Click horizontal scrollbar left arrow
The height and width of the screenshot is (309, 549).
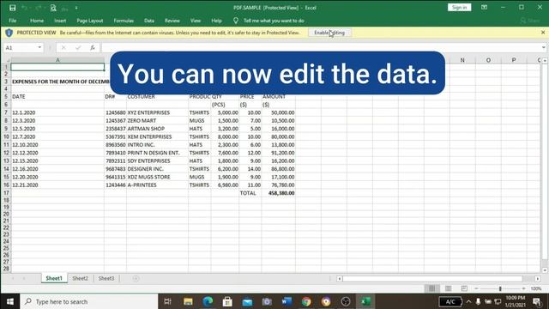340,279
